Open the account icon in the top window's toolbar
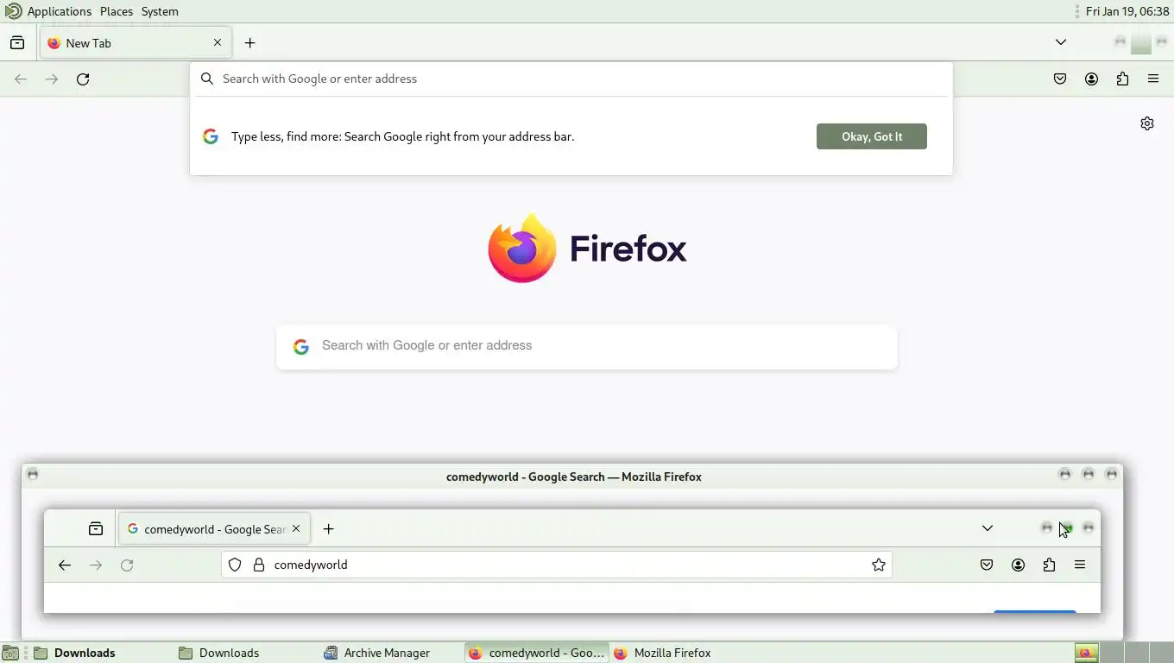1174x663 pixels. [x=1091, y=79]
